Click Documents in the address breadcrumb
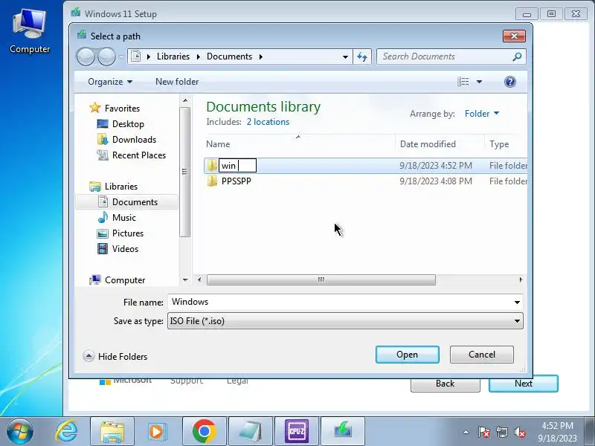 coord(229,56)
